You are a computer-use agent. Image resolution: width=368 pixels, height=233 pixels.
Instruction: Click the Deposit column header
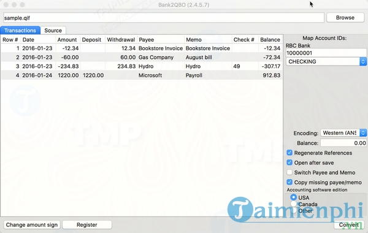click(92, 40)
